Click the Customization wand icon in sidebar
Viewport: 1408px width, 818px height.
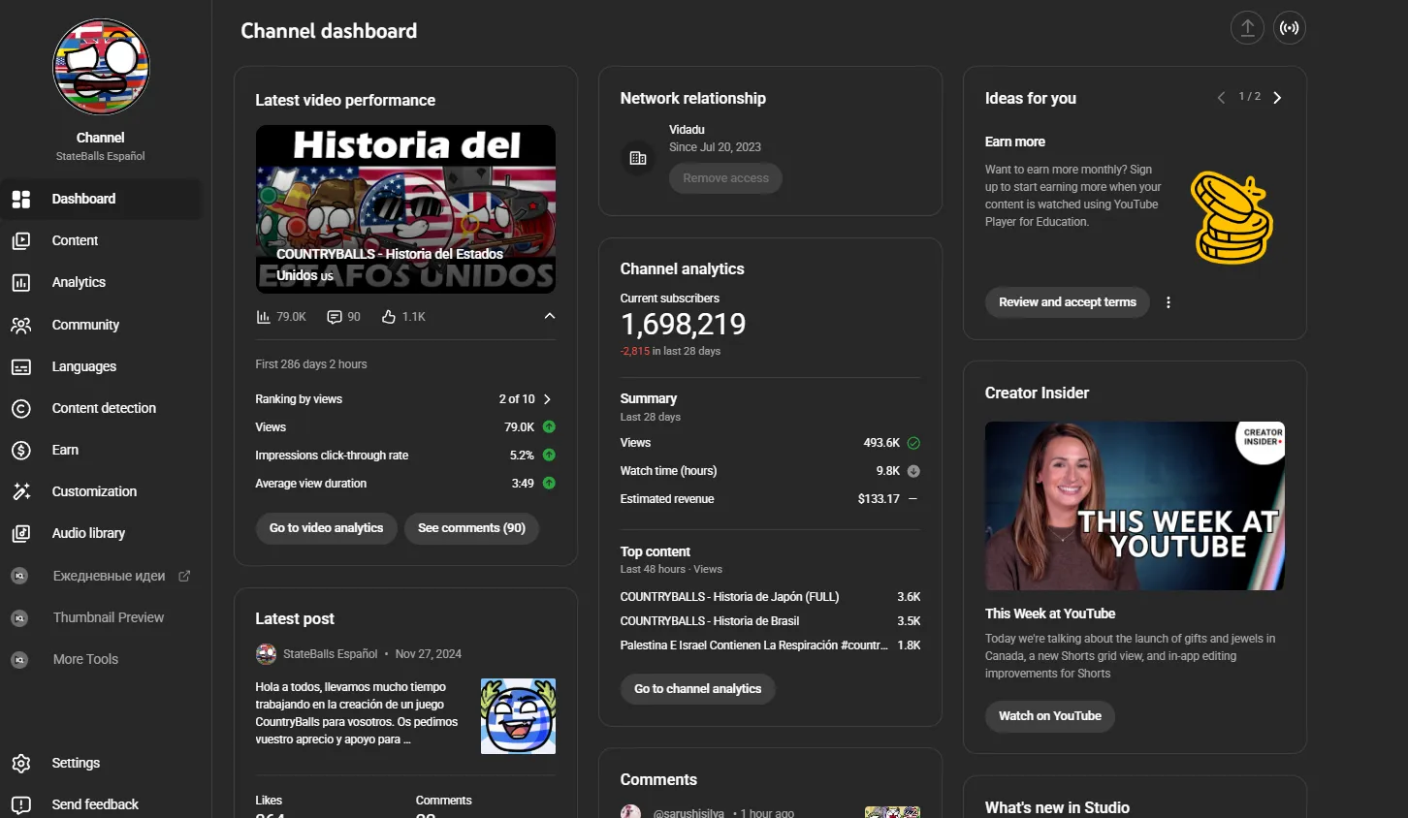tap(21, 491)
